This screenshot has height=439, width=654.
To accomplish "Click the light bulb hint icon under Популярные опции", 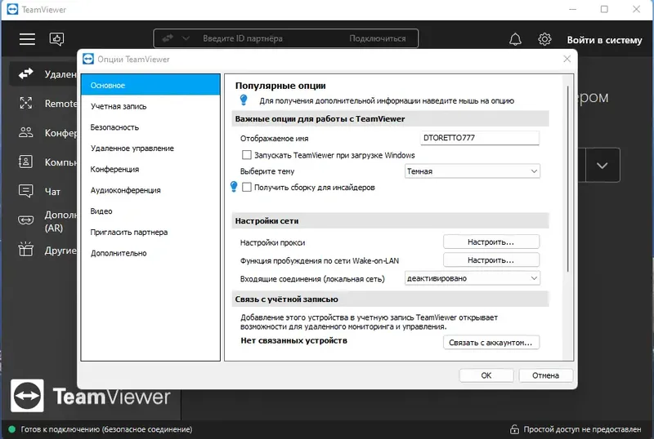I will click(244, 100).
